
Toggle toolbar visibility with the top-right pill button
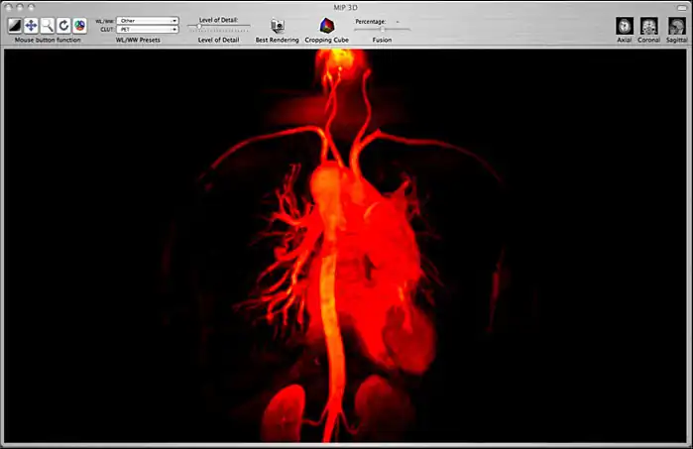pyautogui.click(x=680, y=6)
